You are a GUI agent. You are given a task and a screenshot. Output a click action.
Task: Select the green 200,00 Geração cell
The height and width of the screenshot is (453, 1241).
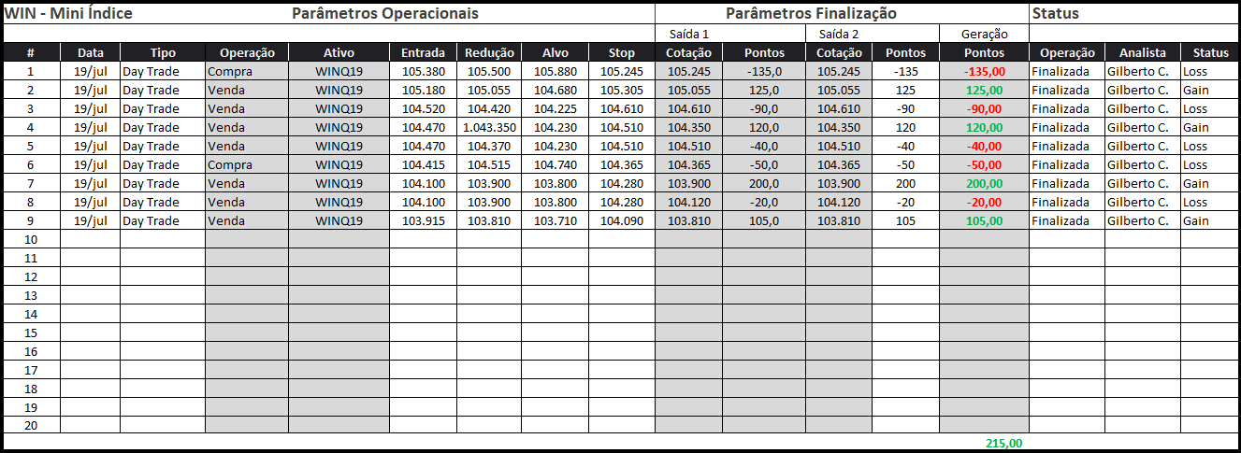click(984, 184)
